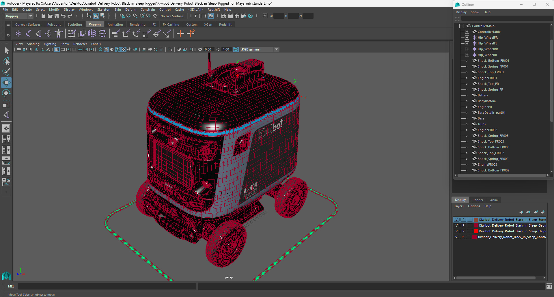554x297 pixels.
Task: Collapse the ControllerMain node in Outliner
Action: pos(461,26)
